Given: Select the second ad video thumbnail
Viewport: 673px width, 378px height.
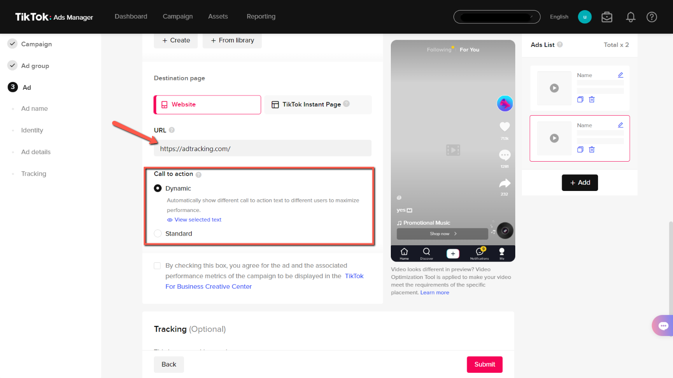Looking at the screenshot, I should 554,138.
